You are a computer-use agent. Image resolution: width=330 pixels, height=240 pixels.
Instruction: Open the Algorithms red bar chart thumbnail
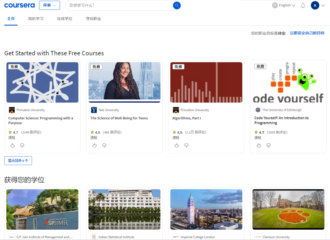[206, 82]
